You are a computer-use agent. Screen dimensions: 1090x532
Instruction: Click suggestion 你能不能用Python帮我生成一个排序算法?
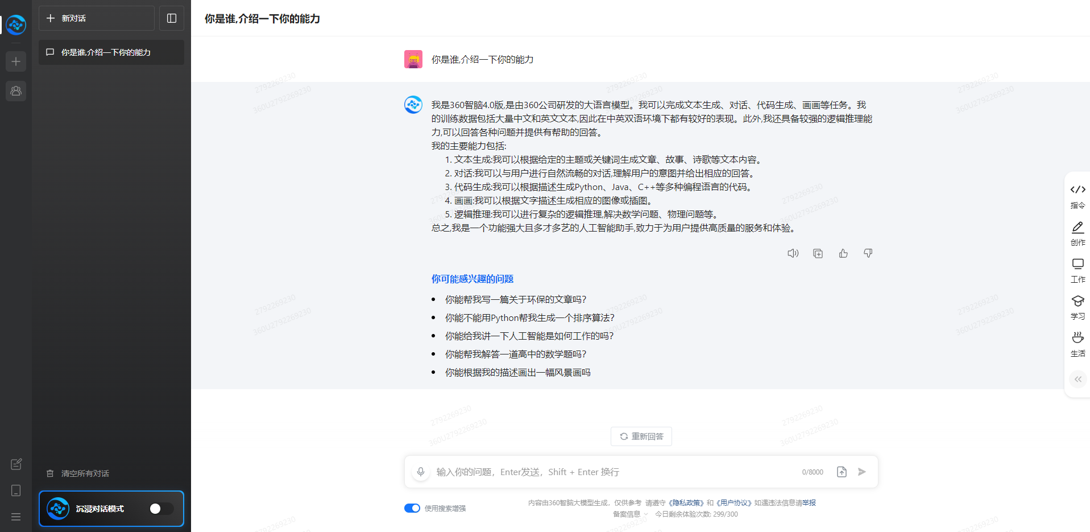point(530,317)
